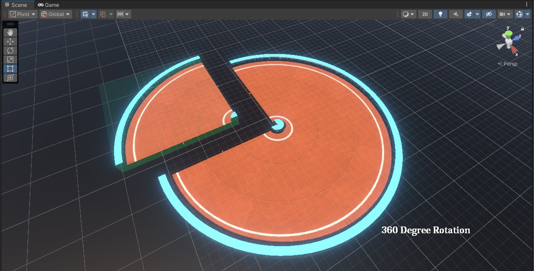Open scene camera settings dropdown

[505, 14]
